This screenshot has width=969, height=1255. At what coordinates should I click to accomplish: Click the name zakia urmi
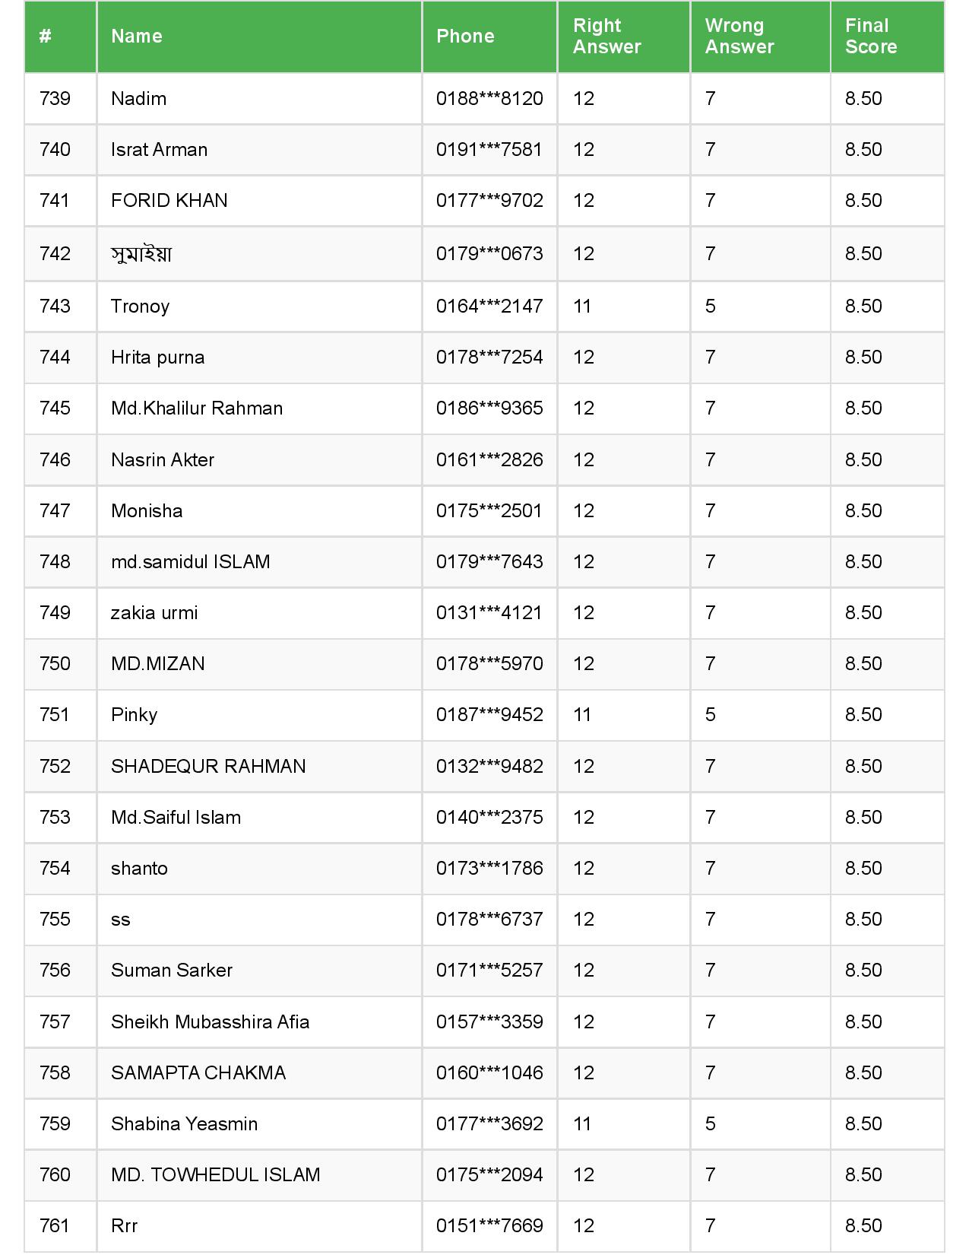tap(154, 613)
